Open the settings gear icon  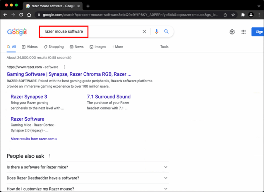click(x=232, y=32)
